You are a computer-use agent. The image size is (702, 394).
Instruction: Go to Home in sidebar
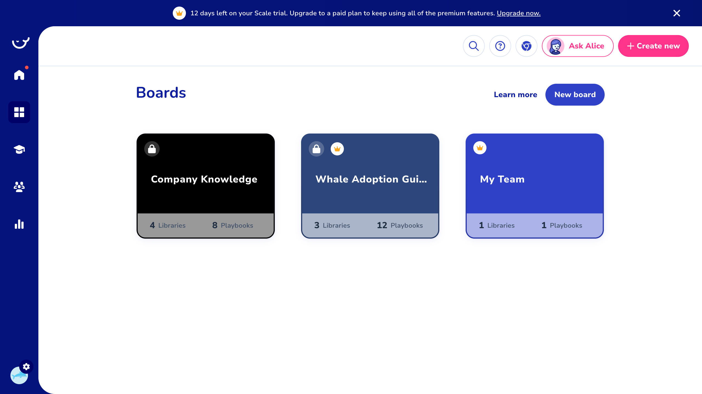coord(19,75)
